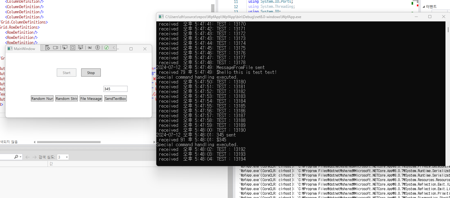Click green checkmark status icon in debug toolbar
Image resolution: width=450 pixels, height=198 pixels.
(x=106, y=48)
